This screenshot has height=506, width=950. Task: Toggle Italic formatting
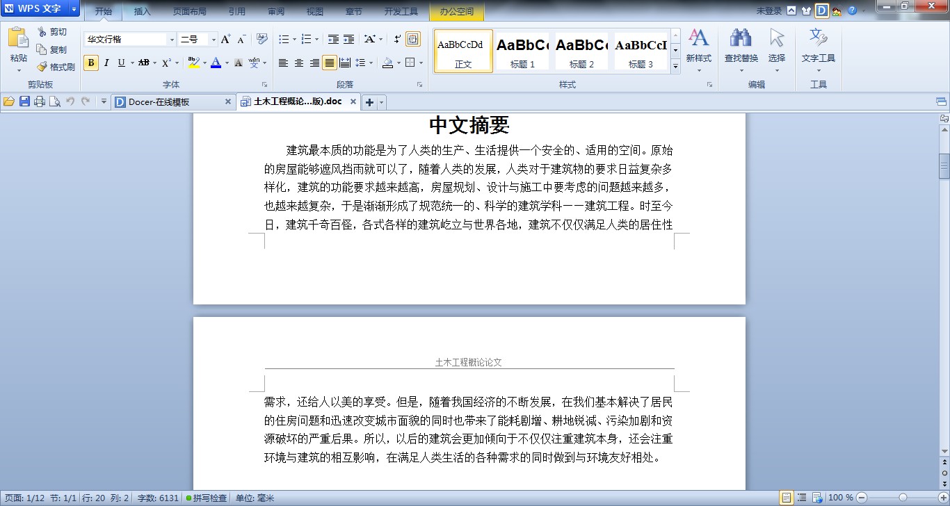point(106,63)
